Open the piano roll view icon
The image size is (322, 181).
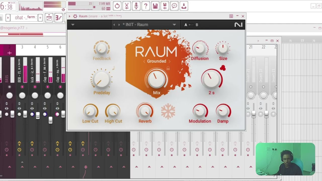[58, 18]
